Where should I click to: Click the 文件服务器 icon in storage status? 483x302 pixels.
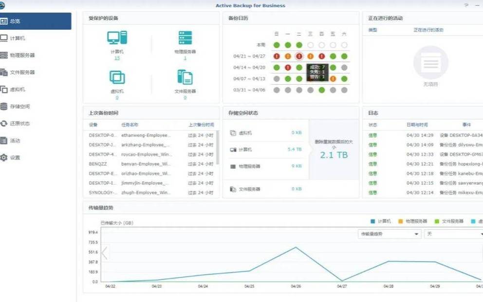[x=233, y=189]
